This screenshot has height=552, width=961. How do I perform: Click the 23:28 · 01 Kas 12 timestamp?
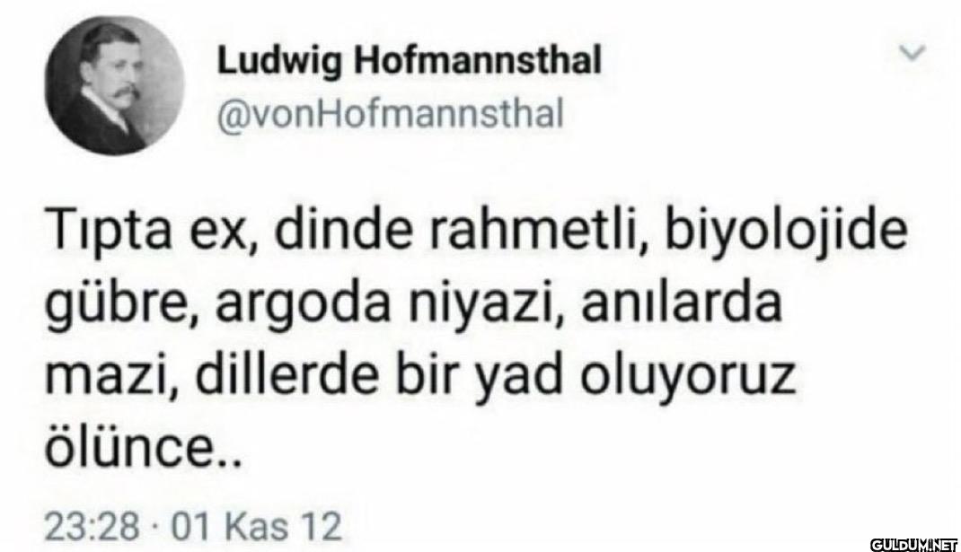pyautogui.click(x=192, y=526)
